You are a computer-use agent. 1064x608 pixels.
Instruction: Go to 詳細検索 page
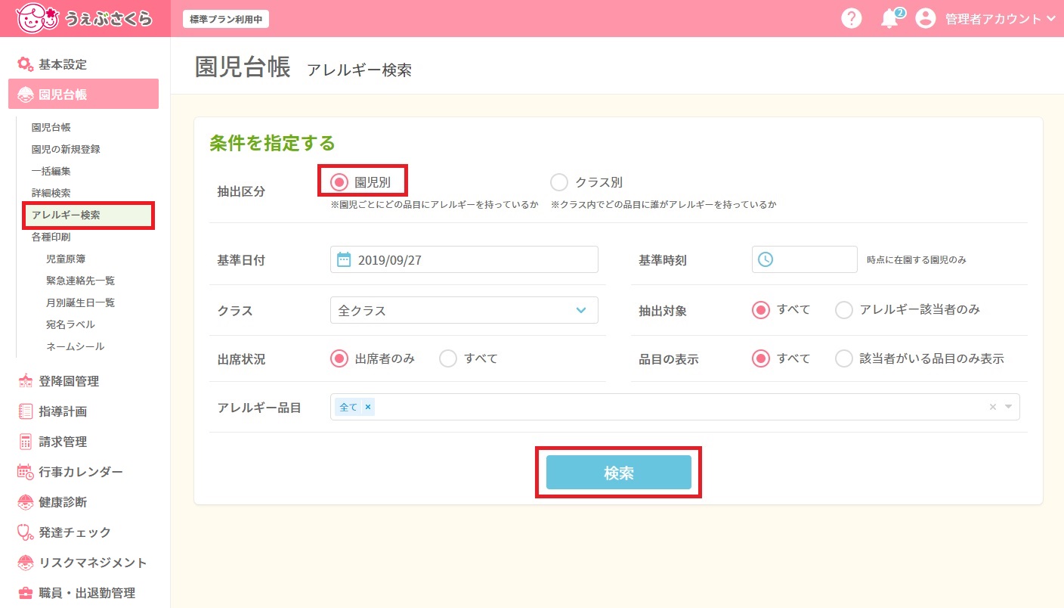tap(51, 193)
